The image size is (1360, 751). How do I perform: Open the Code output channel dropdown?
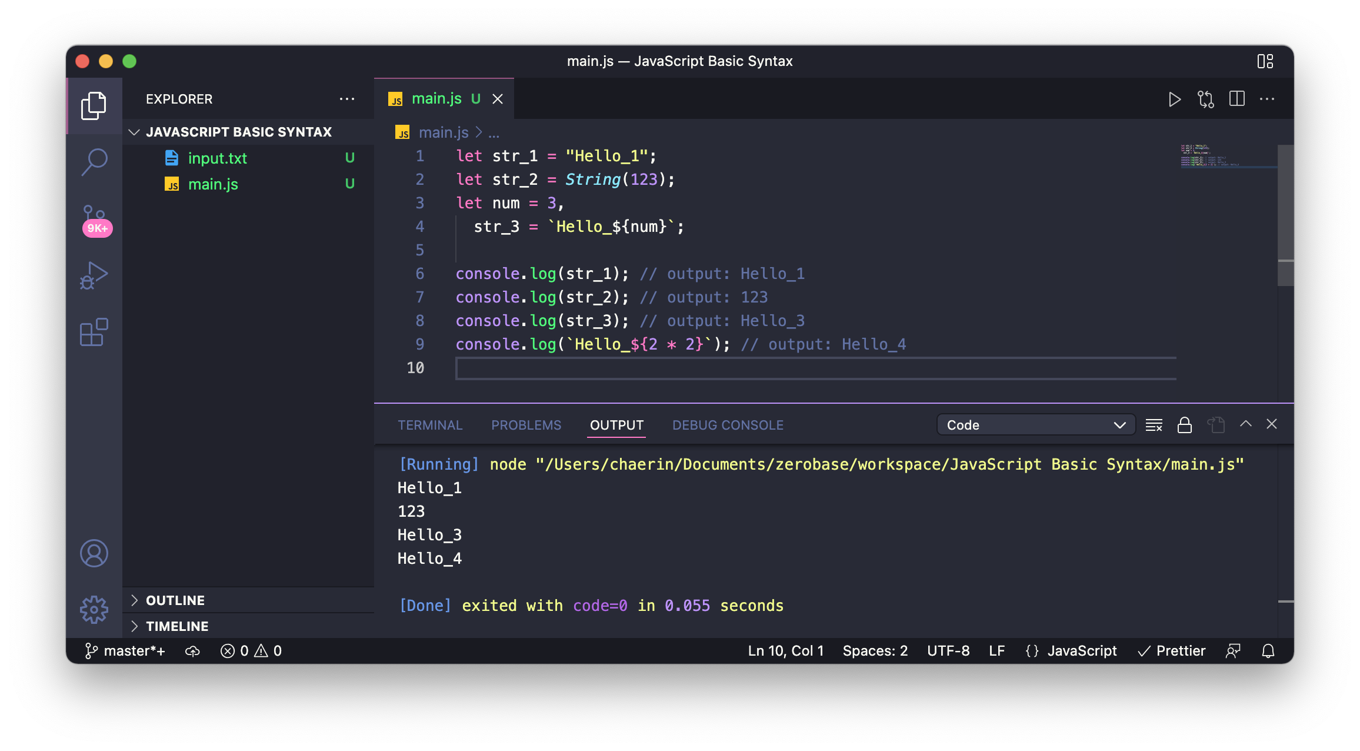1035,425
